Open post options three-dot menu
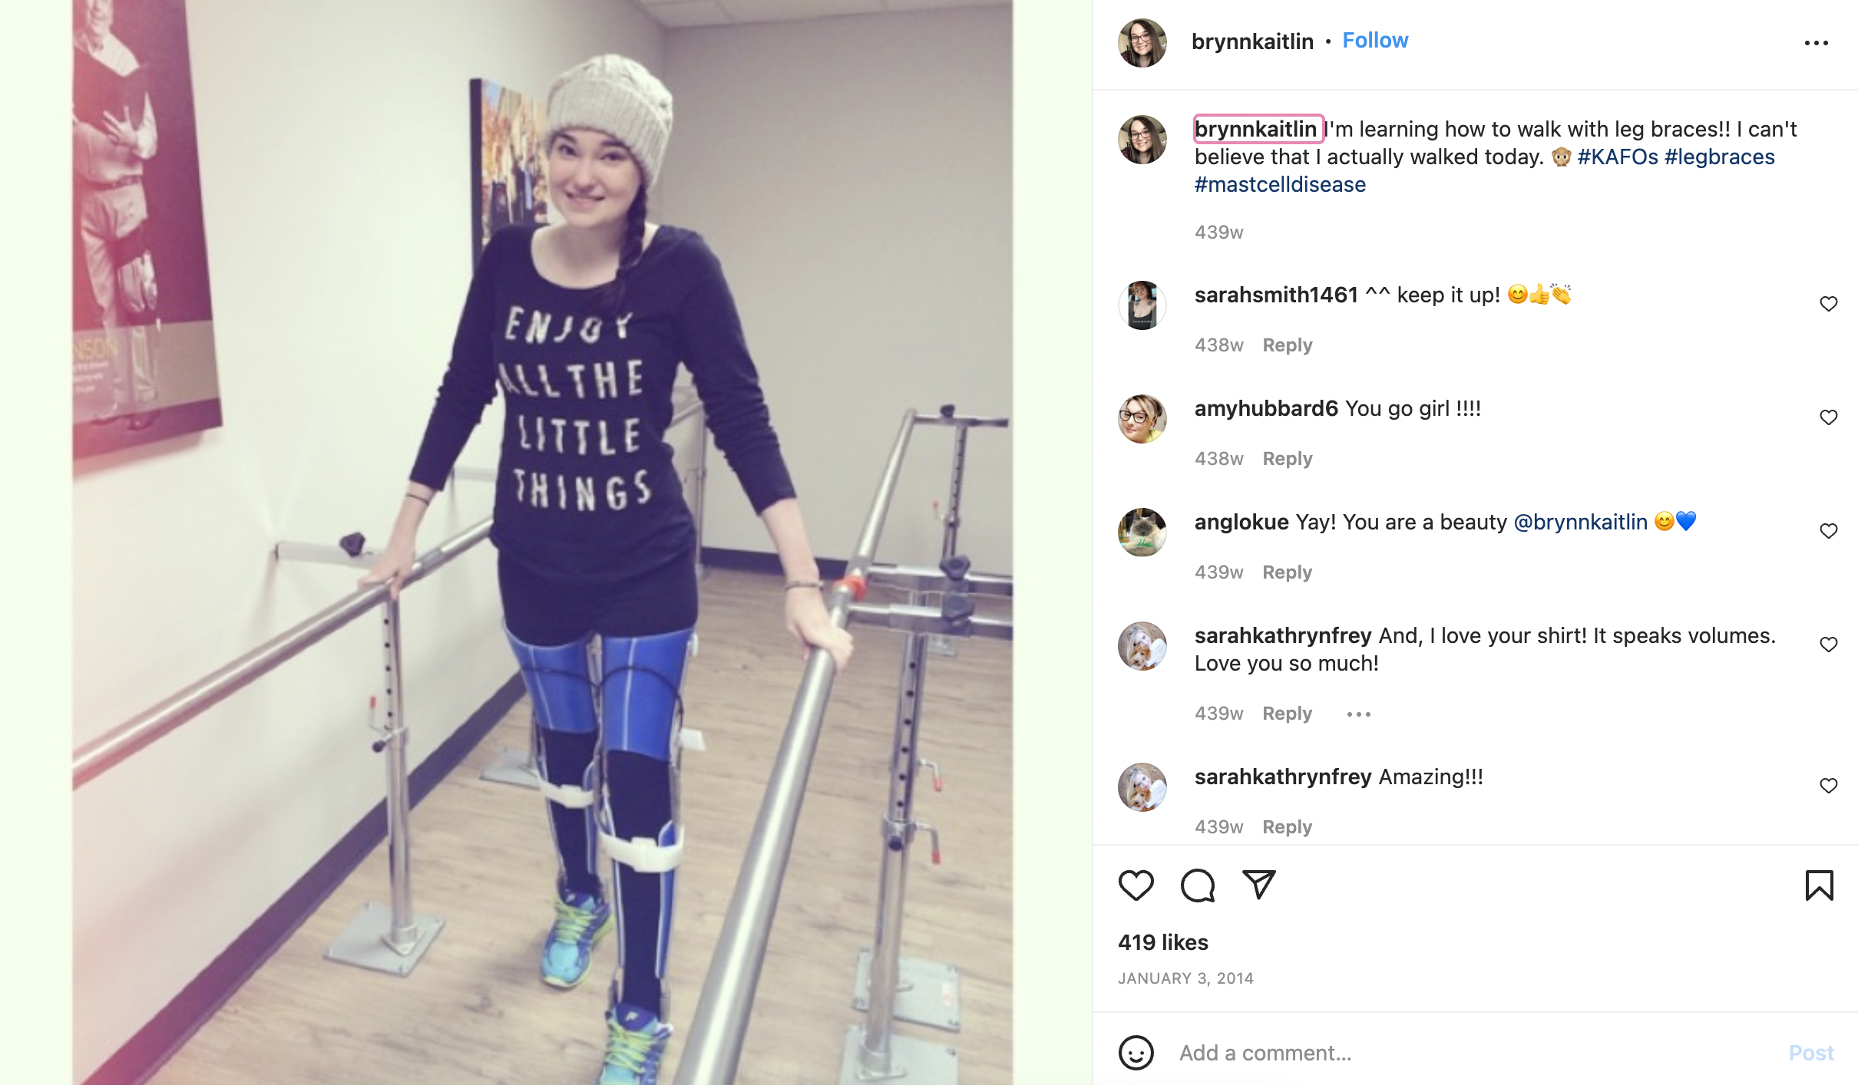This screenshot has height=1085, width=1858. (x=1816, y=43)
